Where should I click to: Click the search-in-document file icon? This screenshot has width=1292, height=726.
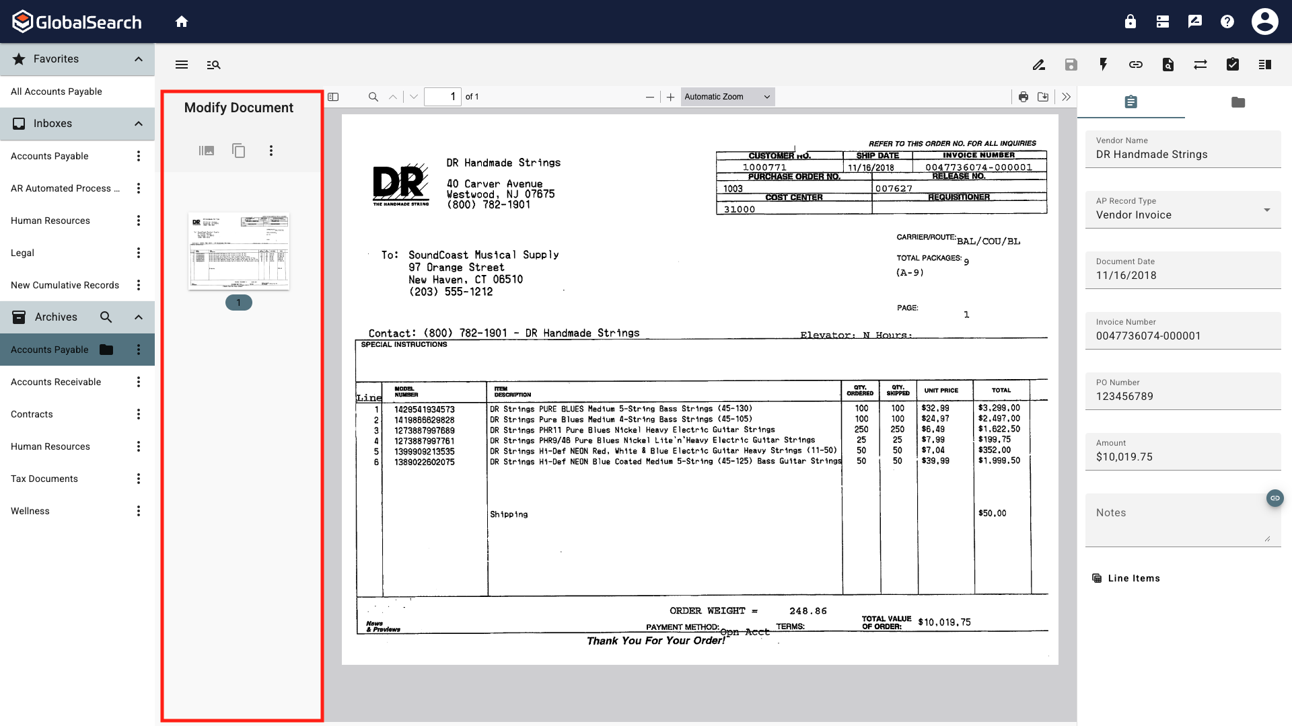(x=1168, y=65)
